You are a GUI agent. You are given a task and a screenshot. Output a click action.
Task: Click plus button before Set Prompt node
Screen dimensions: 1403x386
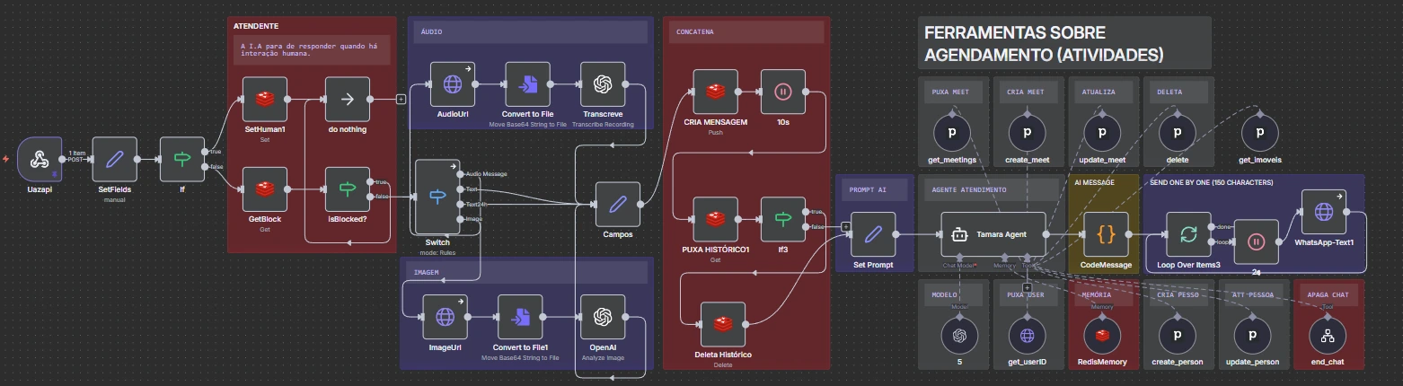click(844, 226)
